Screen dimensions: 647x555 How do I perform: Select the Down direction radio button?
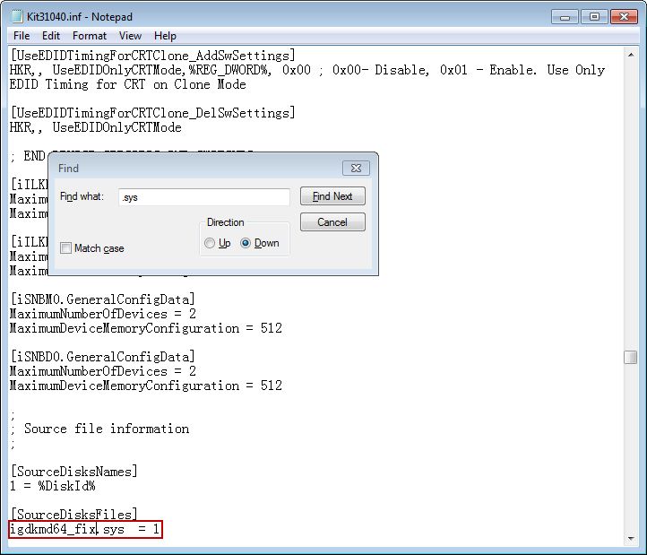(246, 243)
